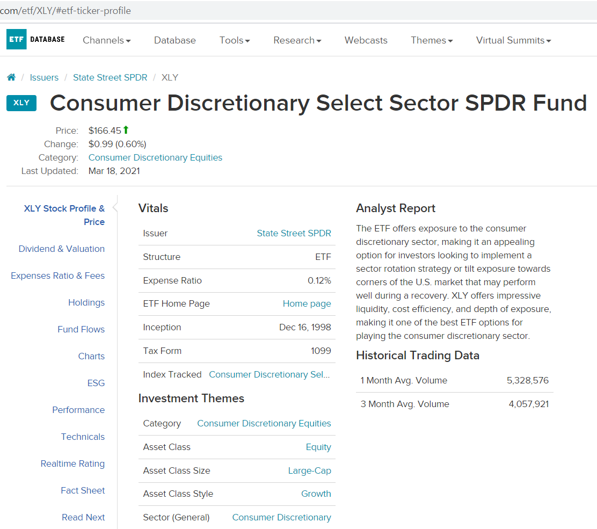The height and width of the screenshot is (529, 597).
Task: Switch to the Holdings section
Action: tap(86, 302)
